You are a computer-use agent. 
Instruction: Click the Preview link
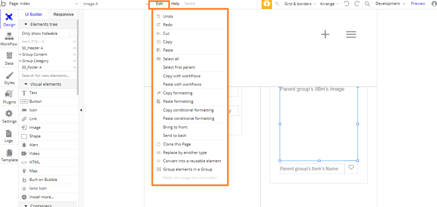(418, 4)
